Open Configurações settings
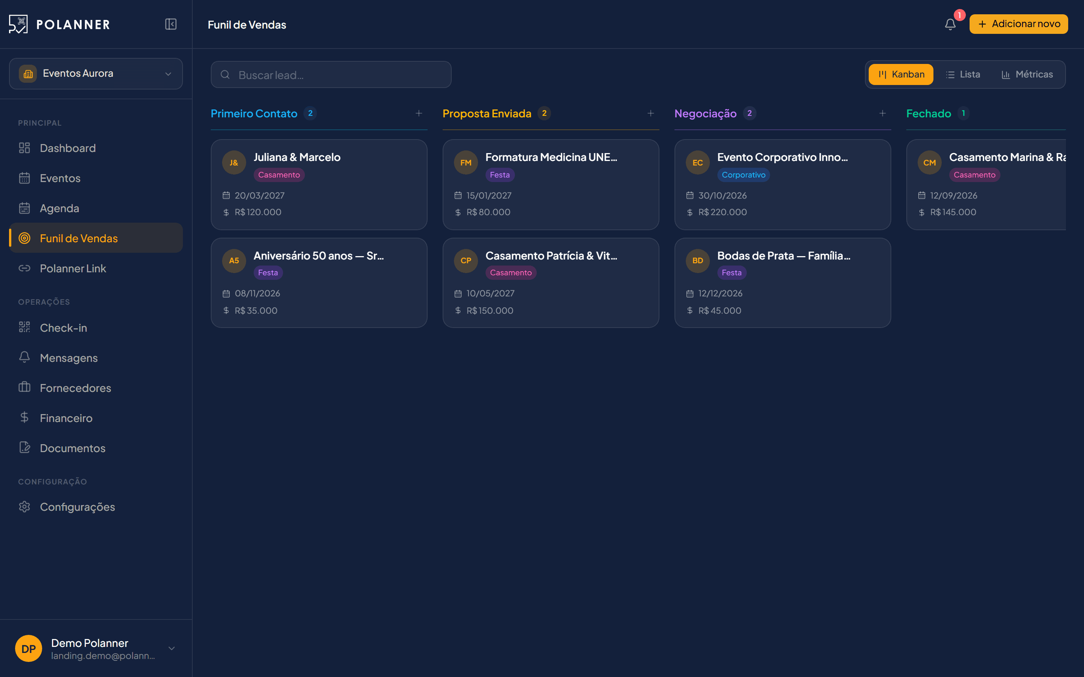Image resolution: width=1084 pixels, height=677 pixels. pyautogui.click(x=96, y=507)
